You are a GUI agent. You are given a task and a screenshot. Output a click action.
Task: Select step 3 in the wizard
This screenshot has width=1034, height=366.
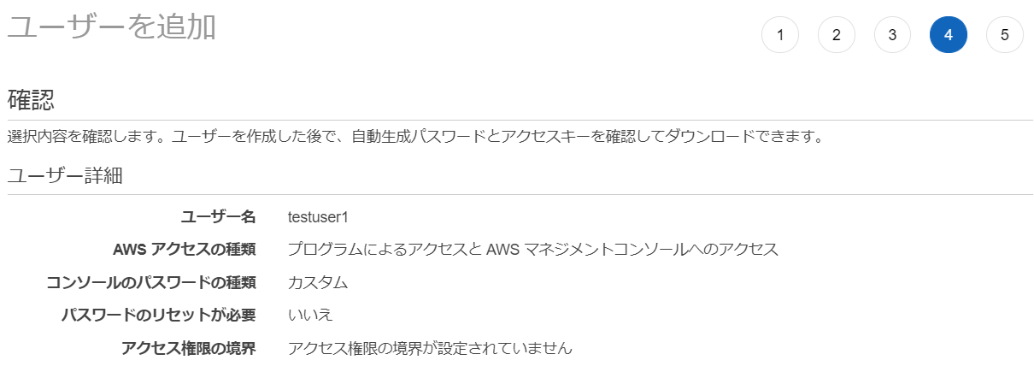point(892,35)
